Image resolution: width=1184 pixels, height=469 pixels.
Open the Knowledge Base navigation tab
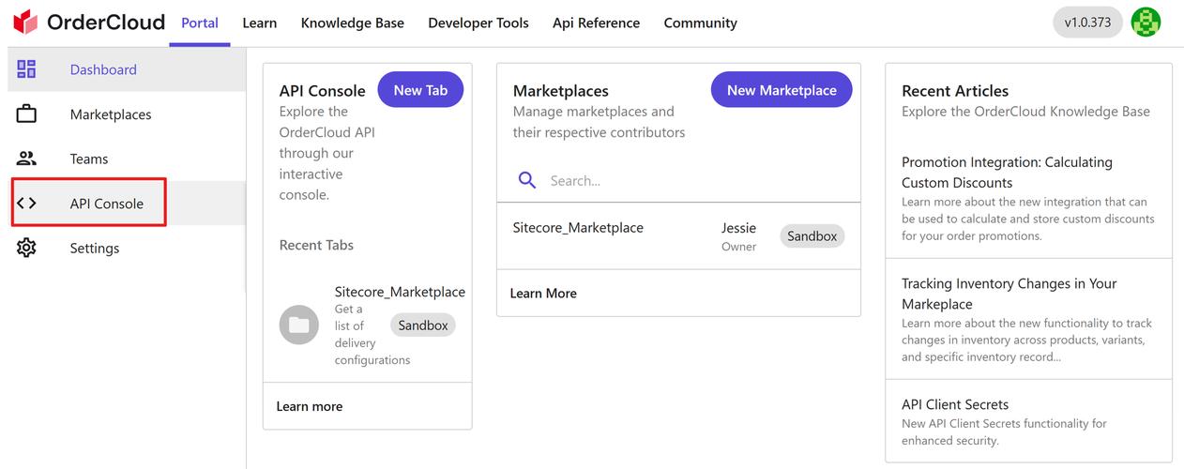click(352, 23)
